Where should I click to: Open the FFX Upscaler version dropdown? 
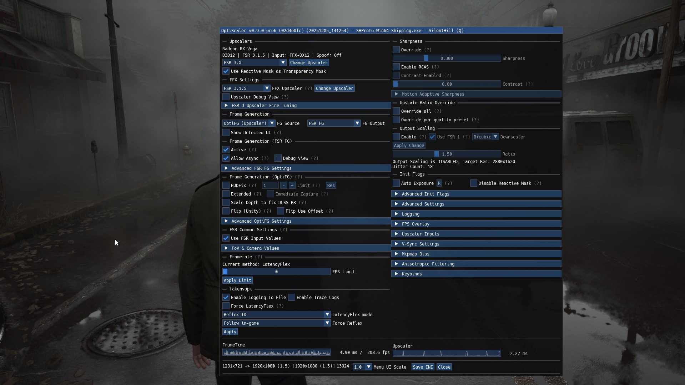click(246, 88)
